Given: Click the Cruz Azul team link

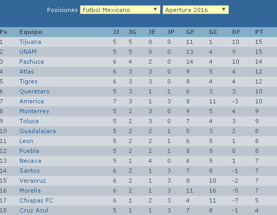Looking at the screenshot, I should pyautogui.click(x=34, y=210).
